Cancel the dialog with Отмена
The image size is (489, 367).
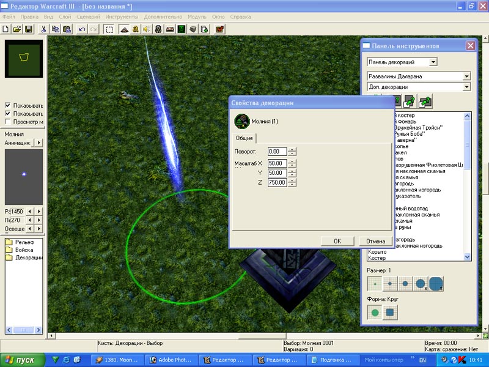[x=375, y=241]
